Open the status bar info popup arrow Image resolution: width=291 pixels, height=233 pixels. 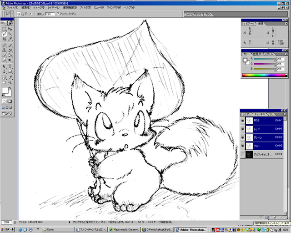click(x=70, y=222)
